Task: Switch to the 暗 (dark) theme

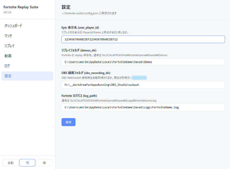Action: point(44,162)
